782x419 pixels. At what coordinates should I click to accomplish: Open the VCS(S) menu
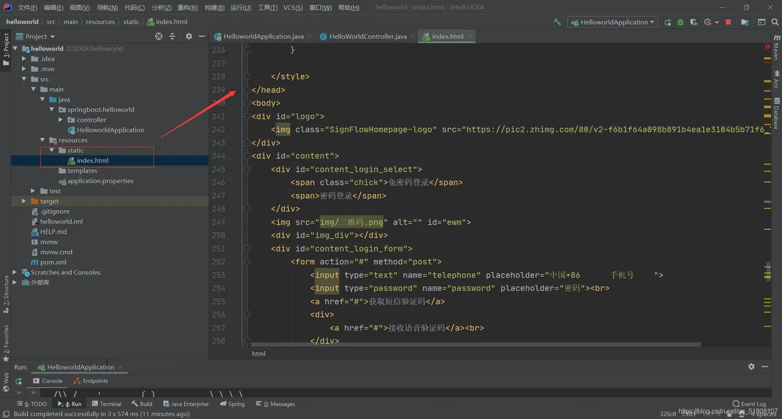[x=293, y=7]
